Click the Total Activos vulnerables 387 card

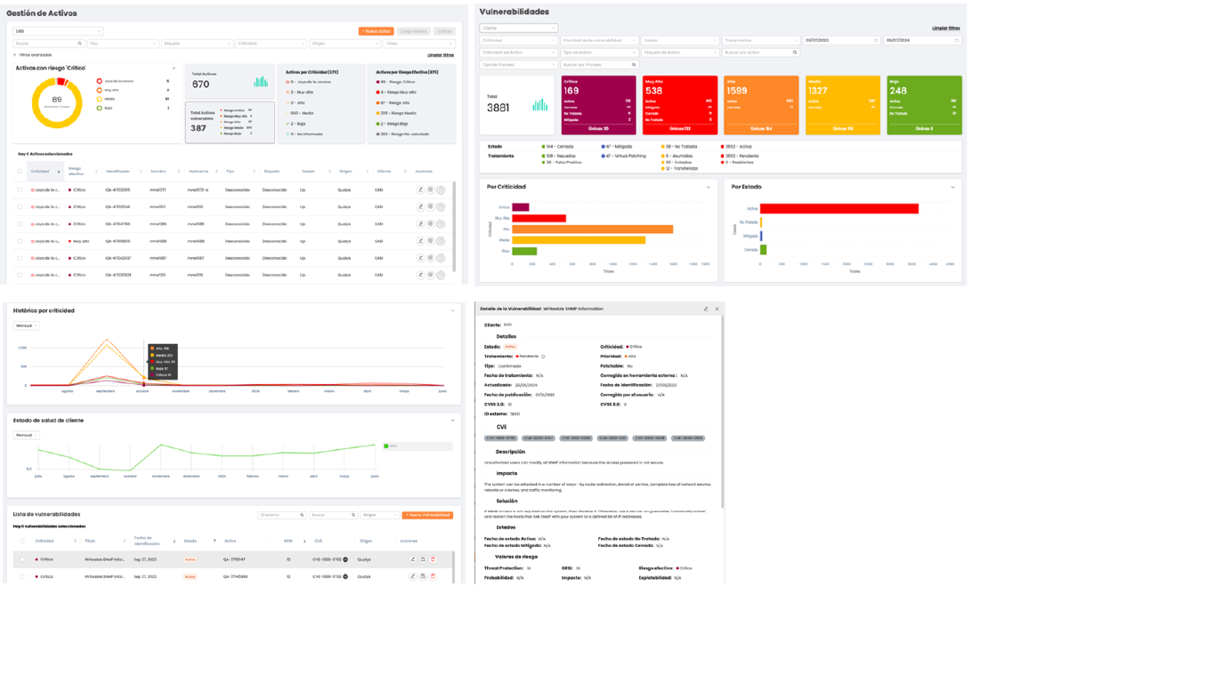pos(230,123)
